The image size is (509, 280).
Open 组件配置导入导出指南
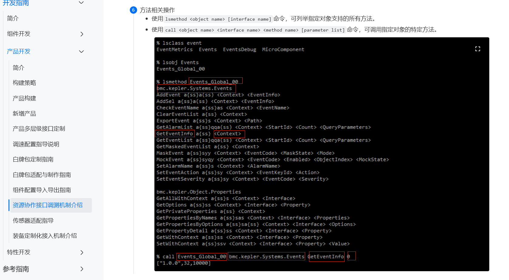42,190
